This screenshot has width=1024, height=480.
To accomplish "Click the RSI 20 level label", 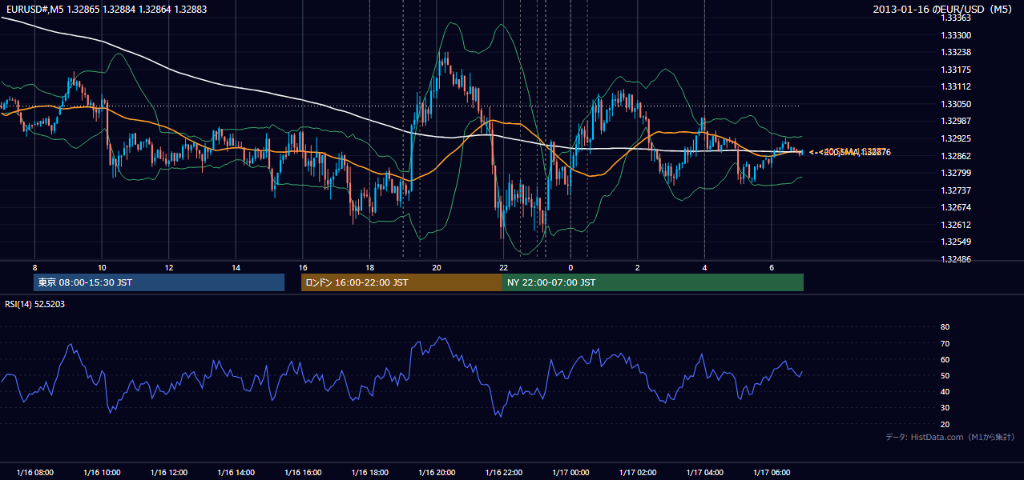I will [945, 424].
